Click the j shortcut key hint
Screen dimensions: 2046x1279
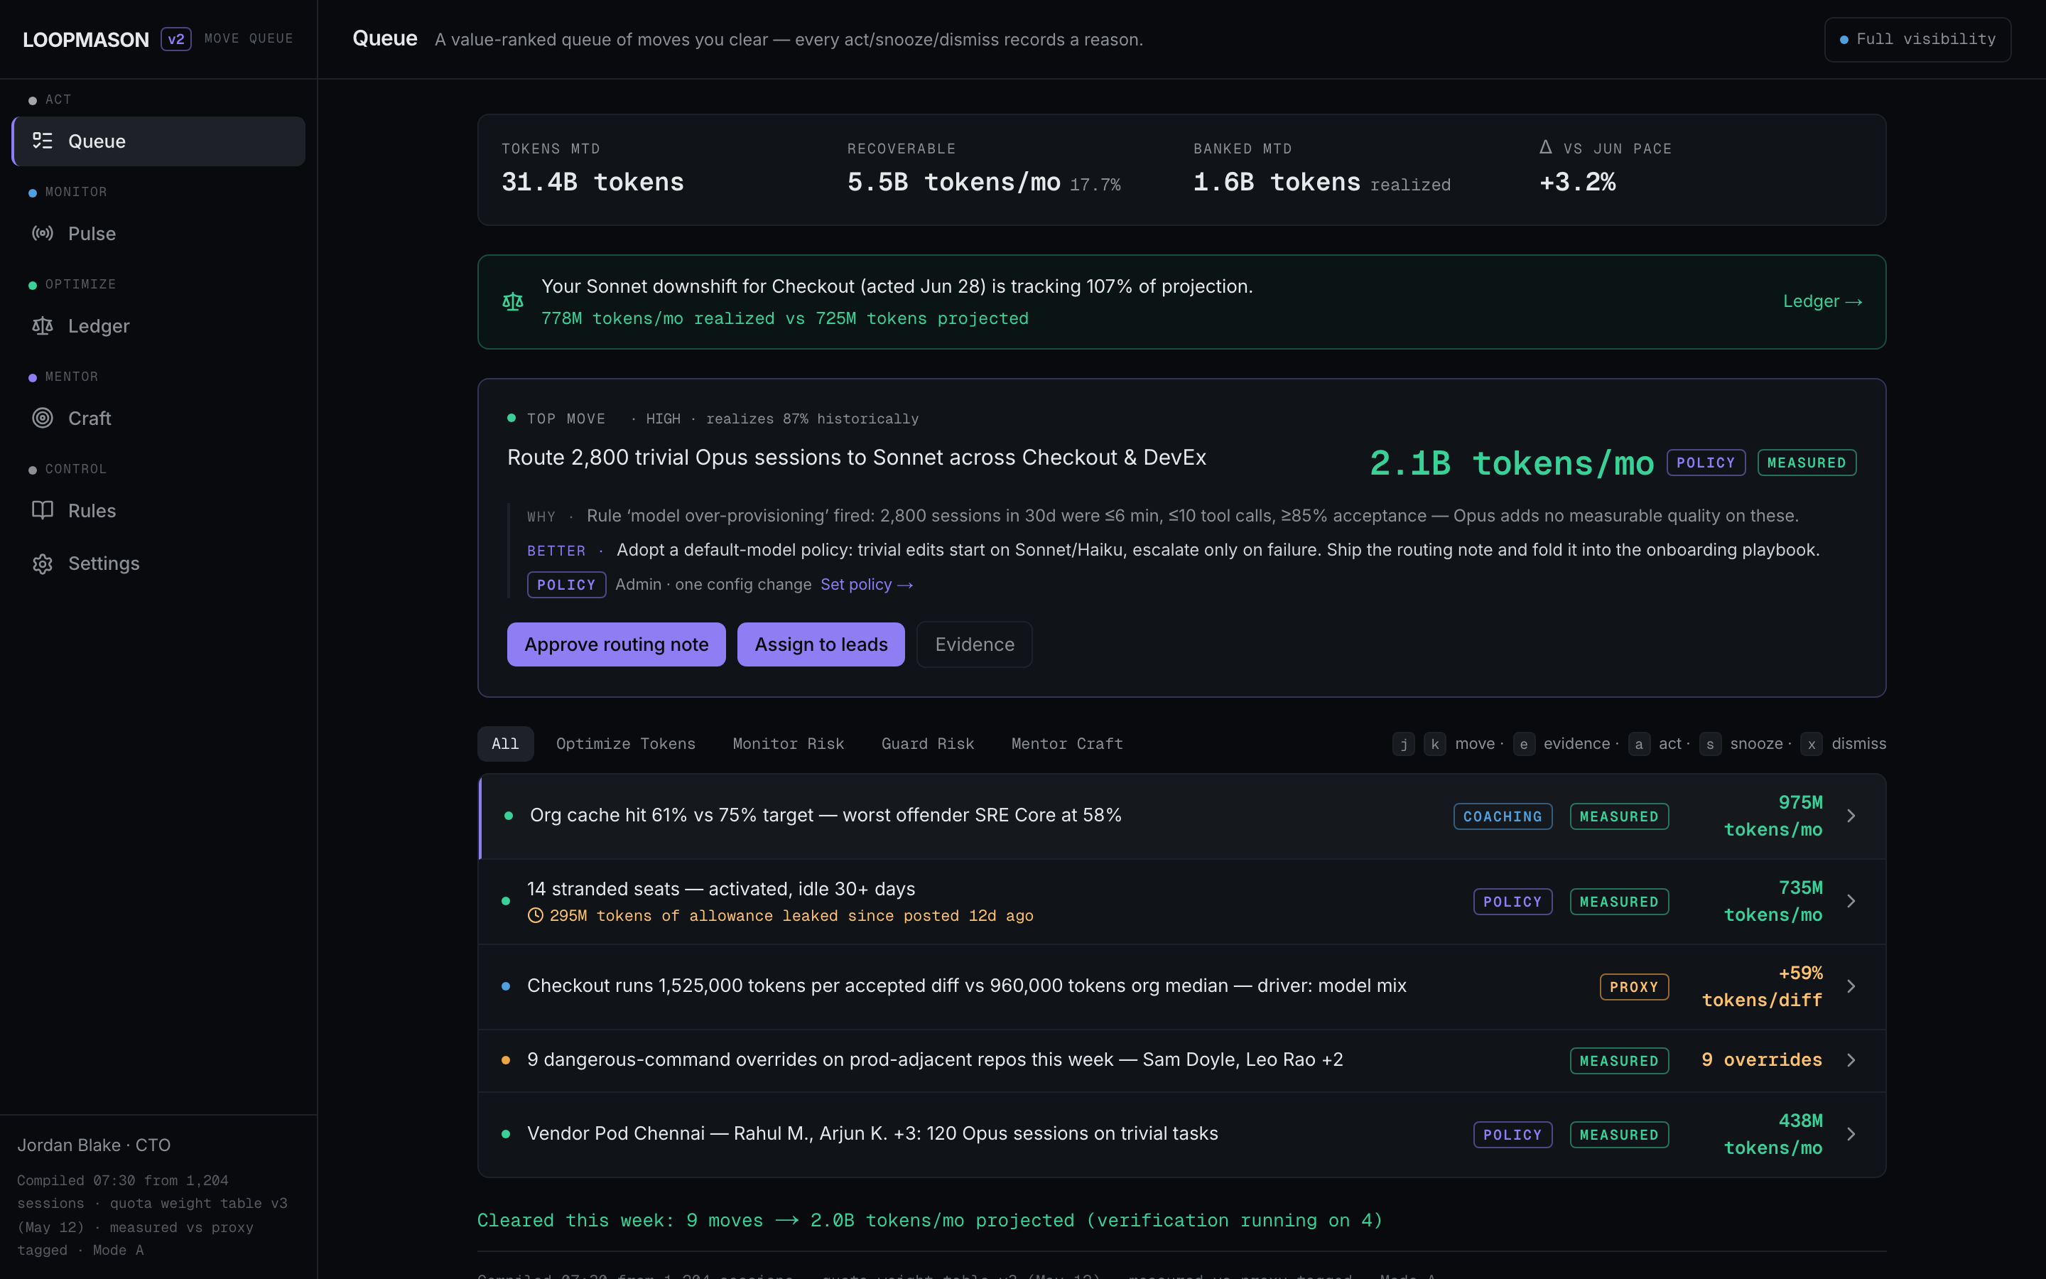pyautogui.click(x=1404, y=743)
